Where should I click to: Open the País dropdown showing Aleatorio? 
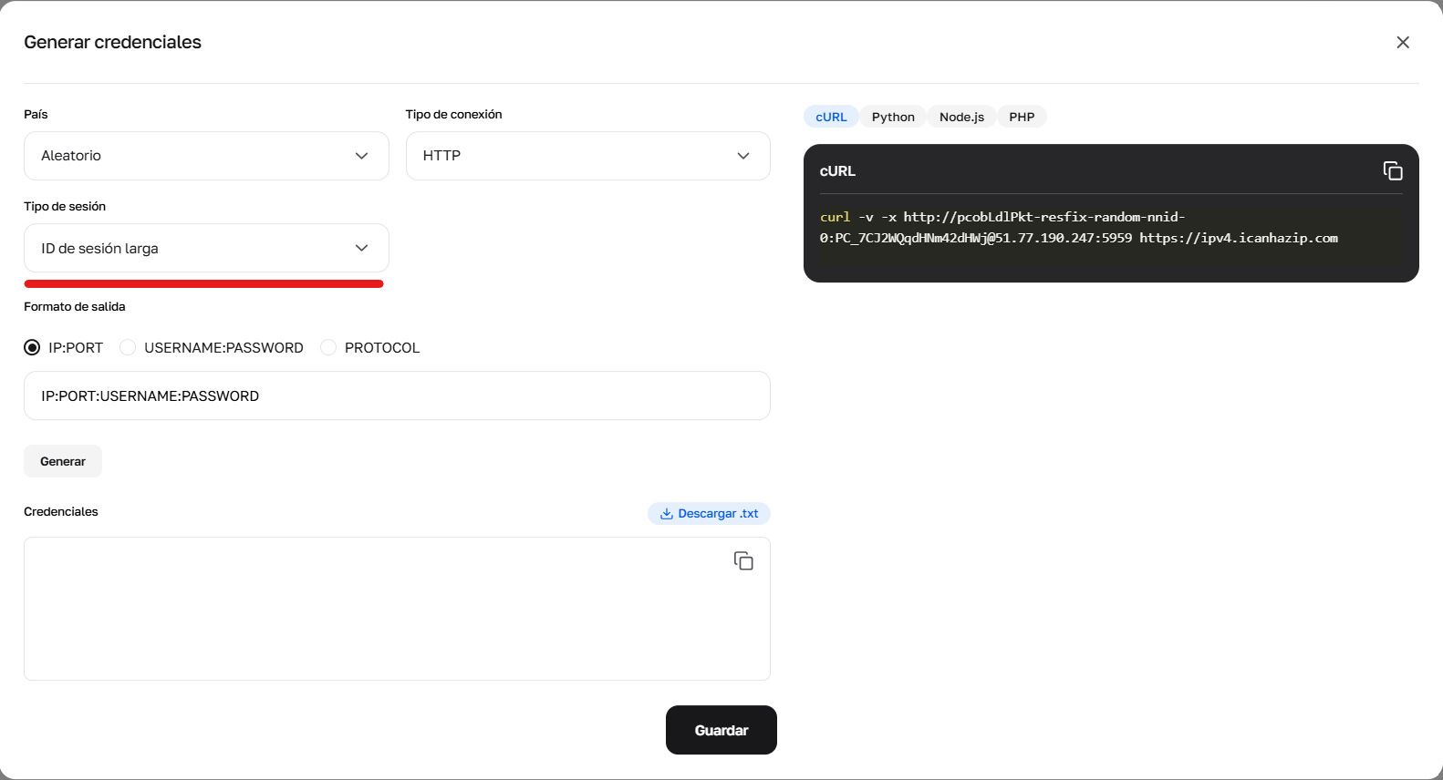coord(206,156)
